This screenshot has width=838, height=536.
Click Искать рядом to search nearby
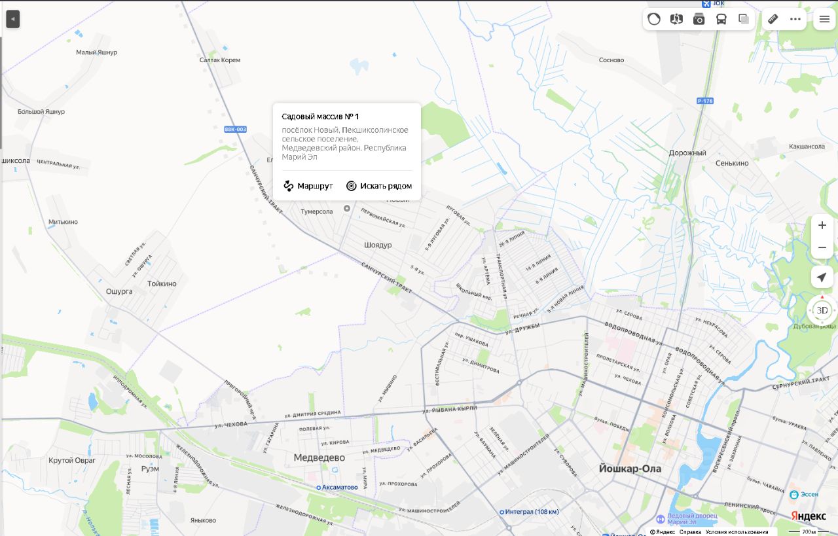click(x=379, y=186)
